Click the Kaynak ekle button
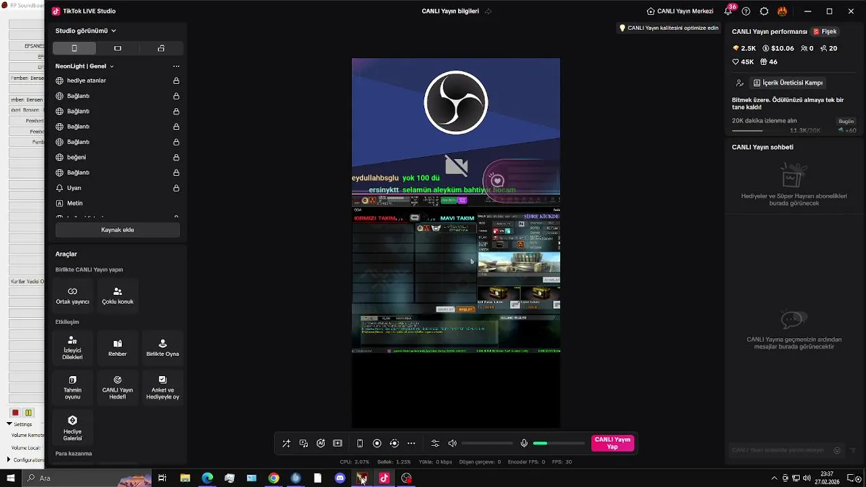This screenshot has width=866, height=487. click(x=118, y=230)
